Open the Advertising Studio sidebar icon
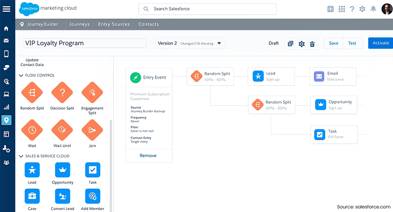This screenshot has height=212, width=393. (x=6, y=81)
